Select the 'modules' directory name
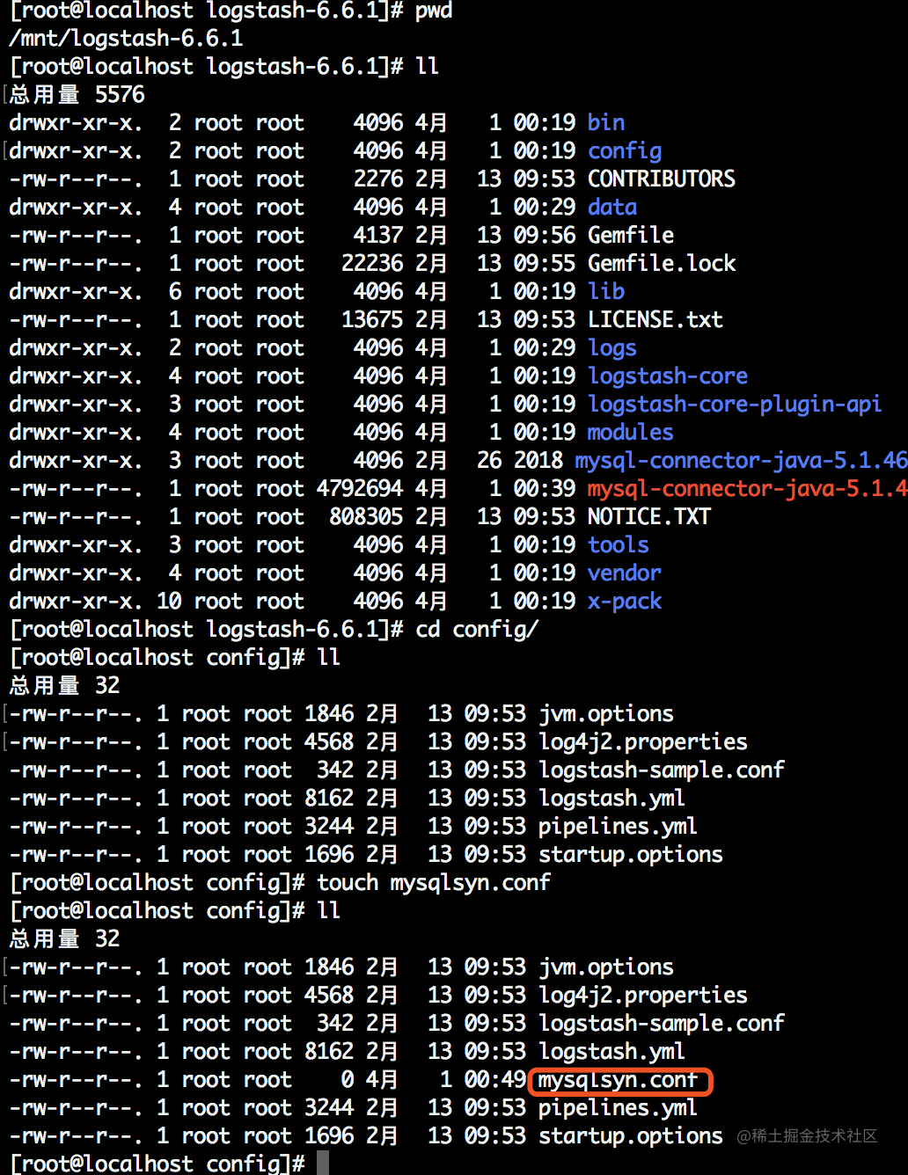 point(631,432)
